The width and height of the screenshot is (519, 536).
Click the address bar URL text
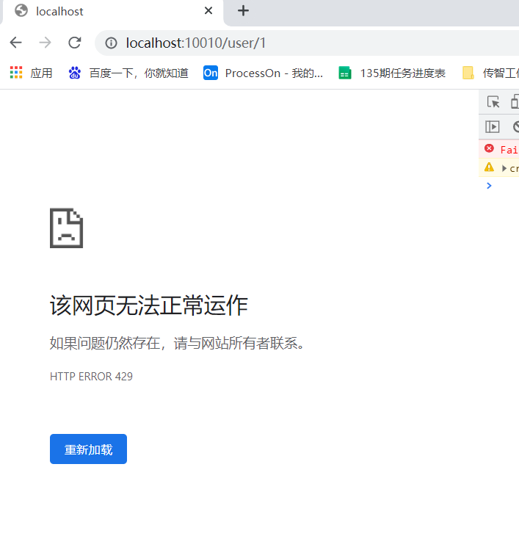point(196,43)
